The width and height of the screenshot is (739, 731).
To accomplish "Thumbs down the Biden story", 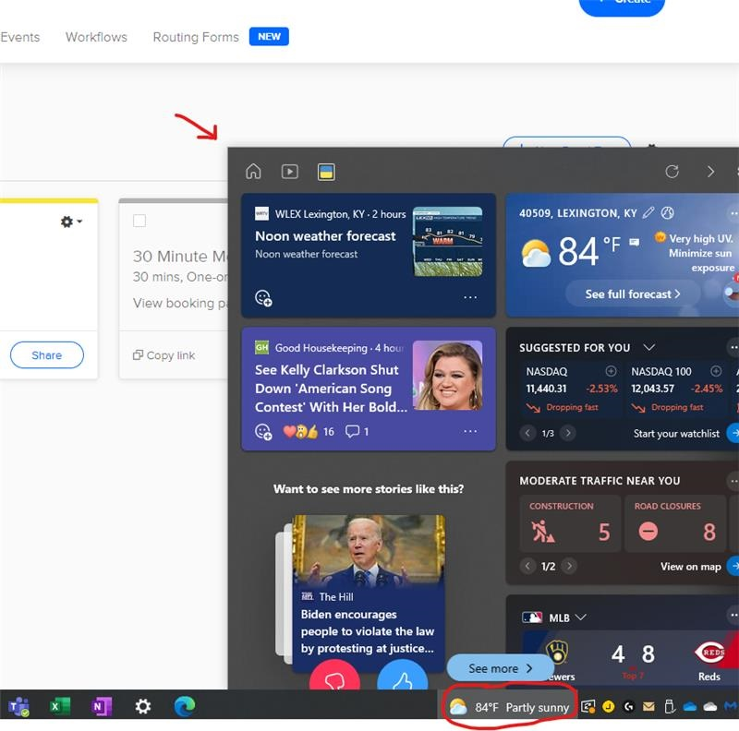I will coord(334,677).
